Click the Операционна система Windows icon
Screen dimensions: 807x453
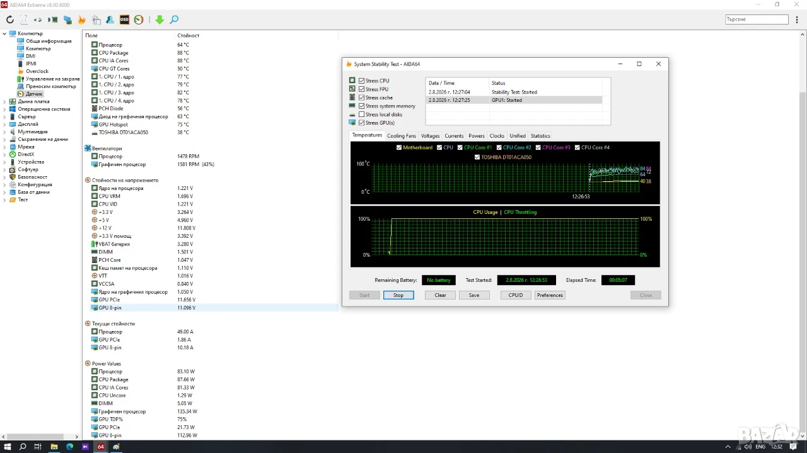pos(13,109)
